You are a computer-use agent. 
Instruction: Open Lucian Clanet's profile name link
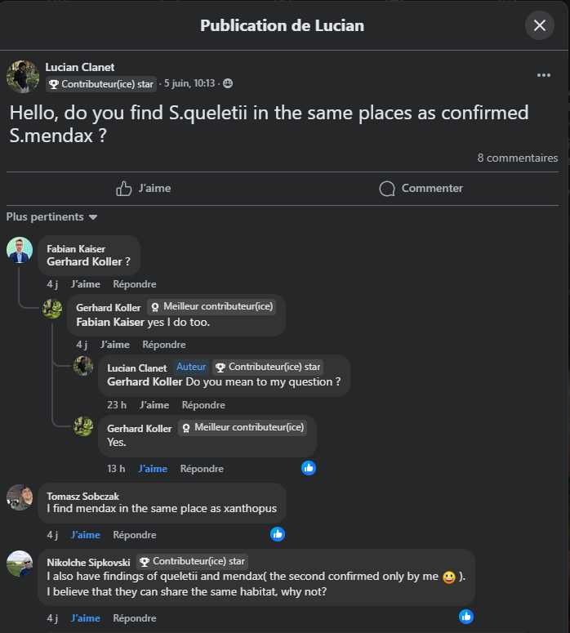(x=80, y=67)
